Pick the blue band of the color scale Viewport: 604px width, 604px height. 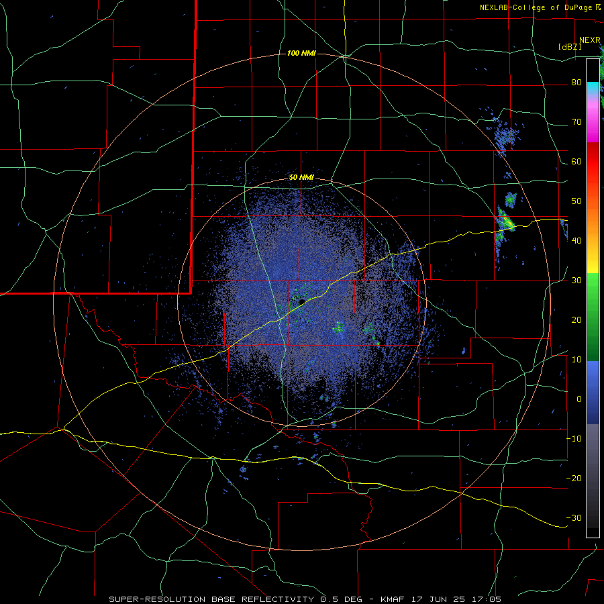click(593, 393)
